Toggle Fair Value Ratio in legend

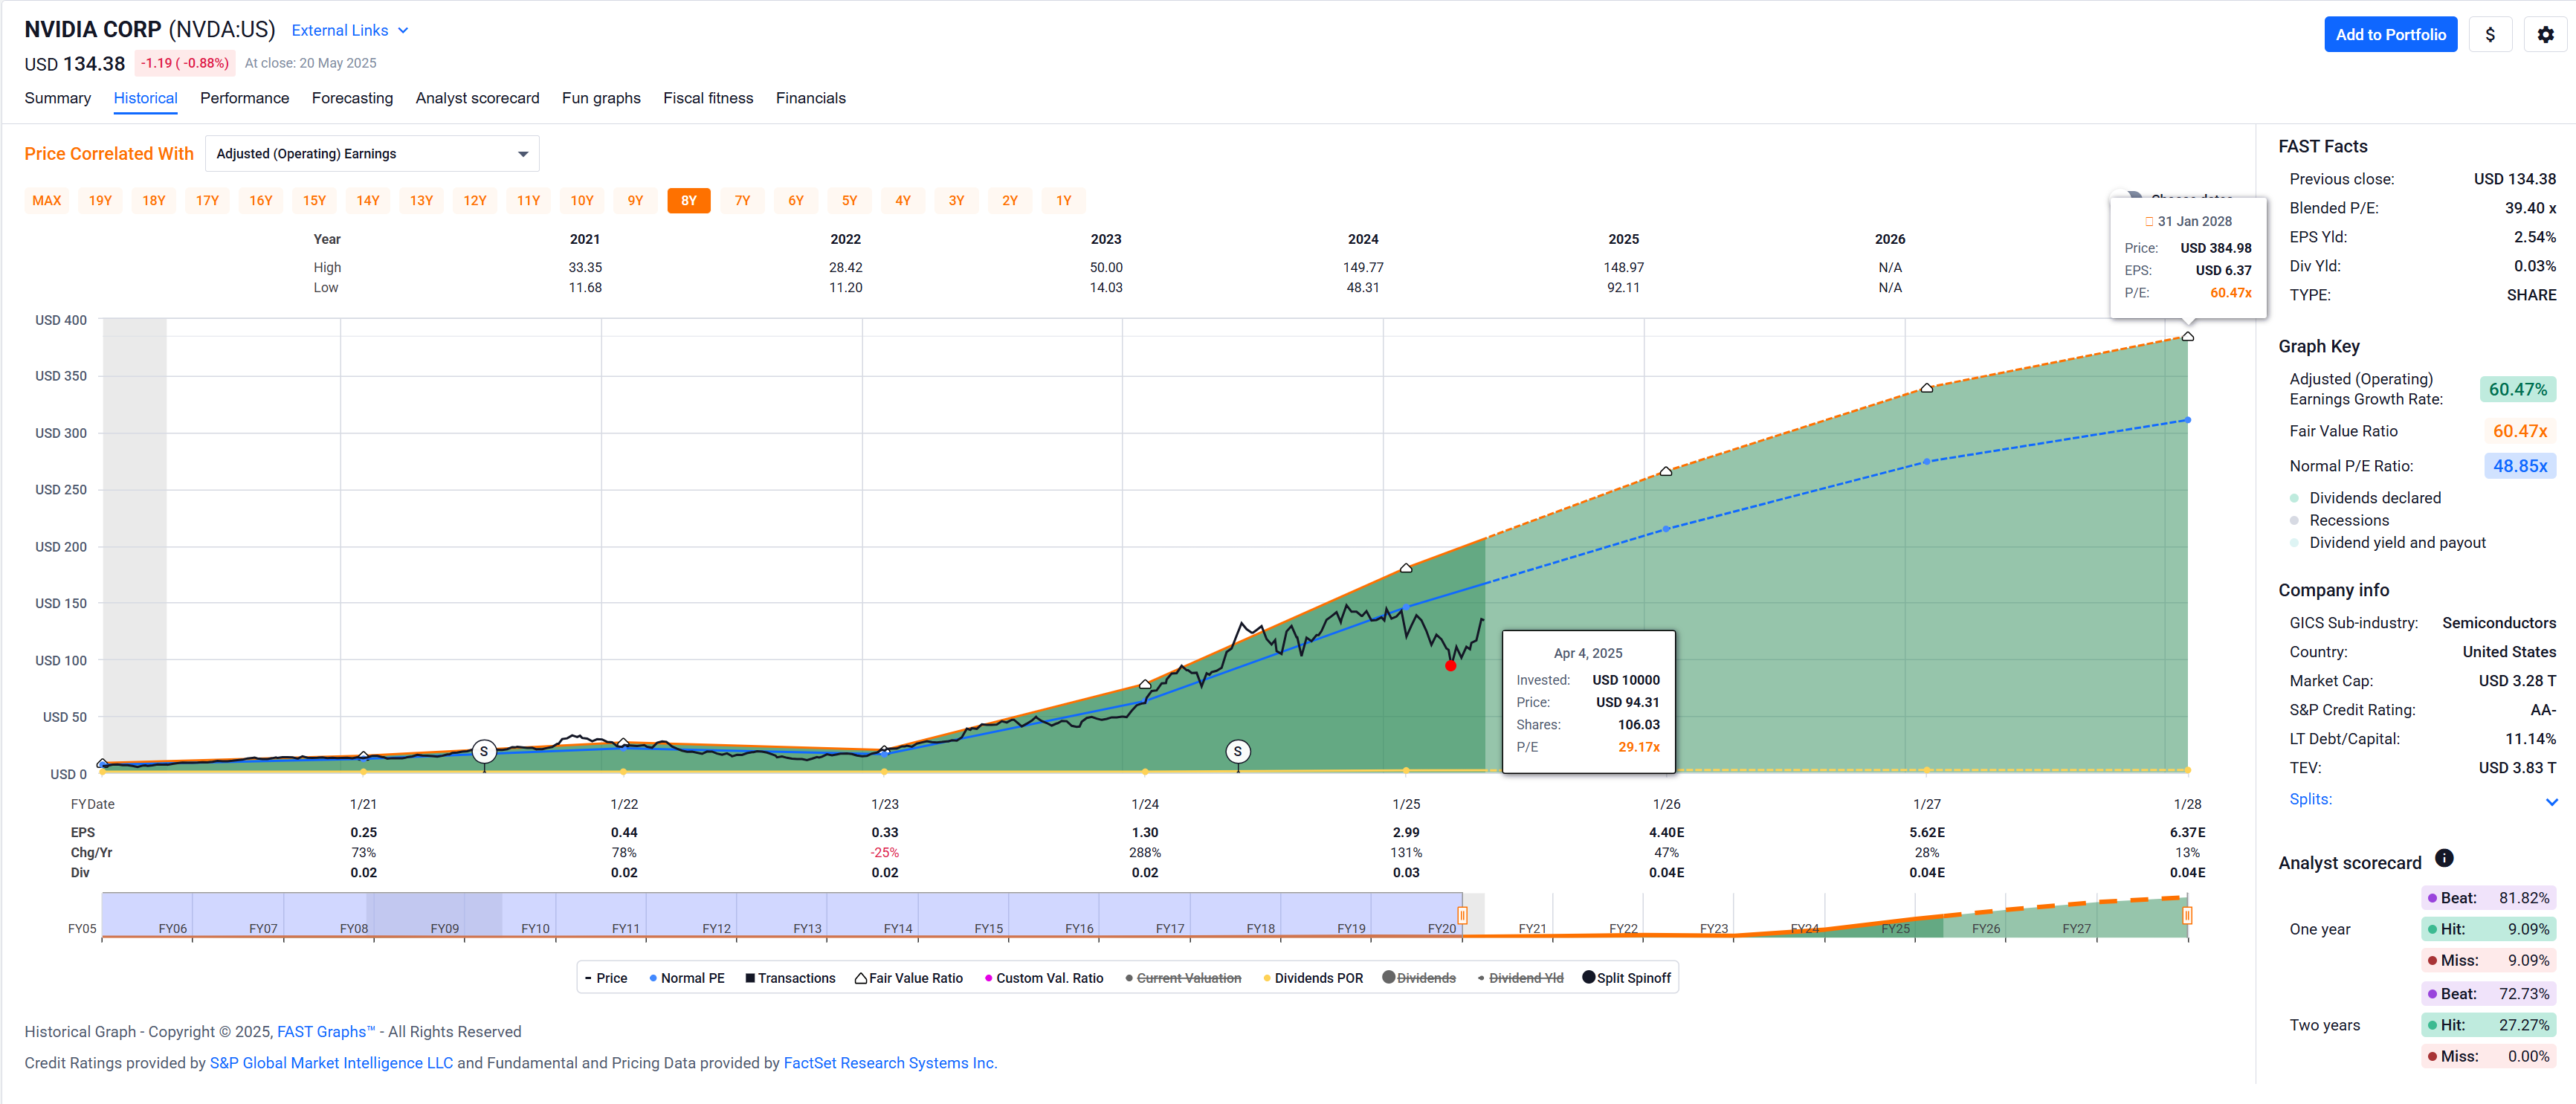(909, 978)
